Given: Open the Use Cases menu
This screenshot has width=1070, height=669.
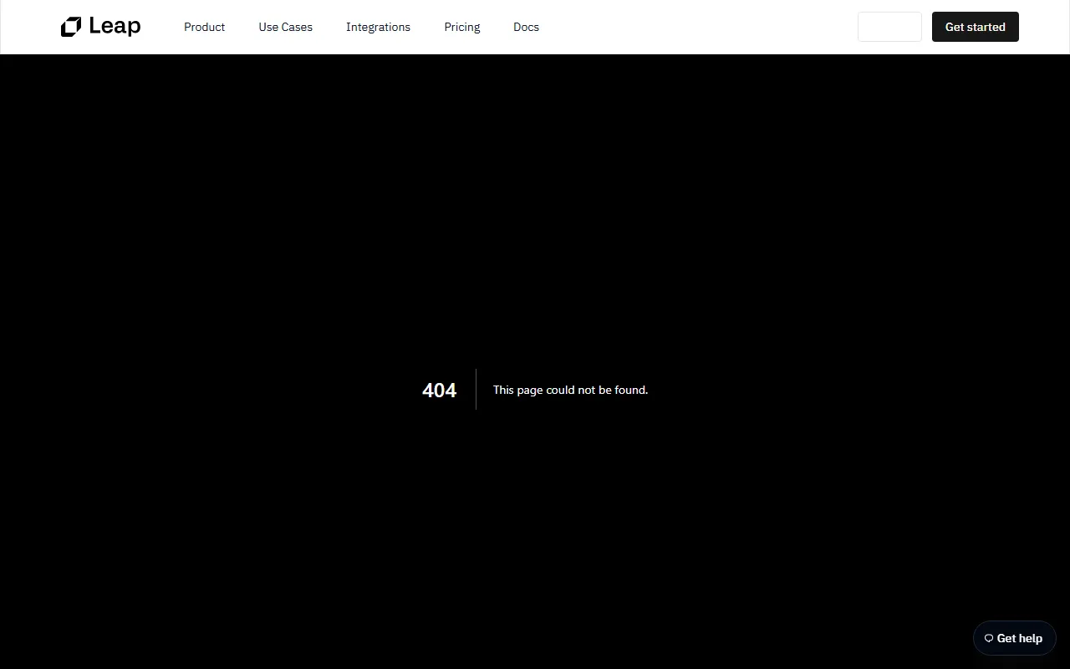Looking at the screenshot, I should pos(285,27).
